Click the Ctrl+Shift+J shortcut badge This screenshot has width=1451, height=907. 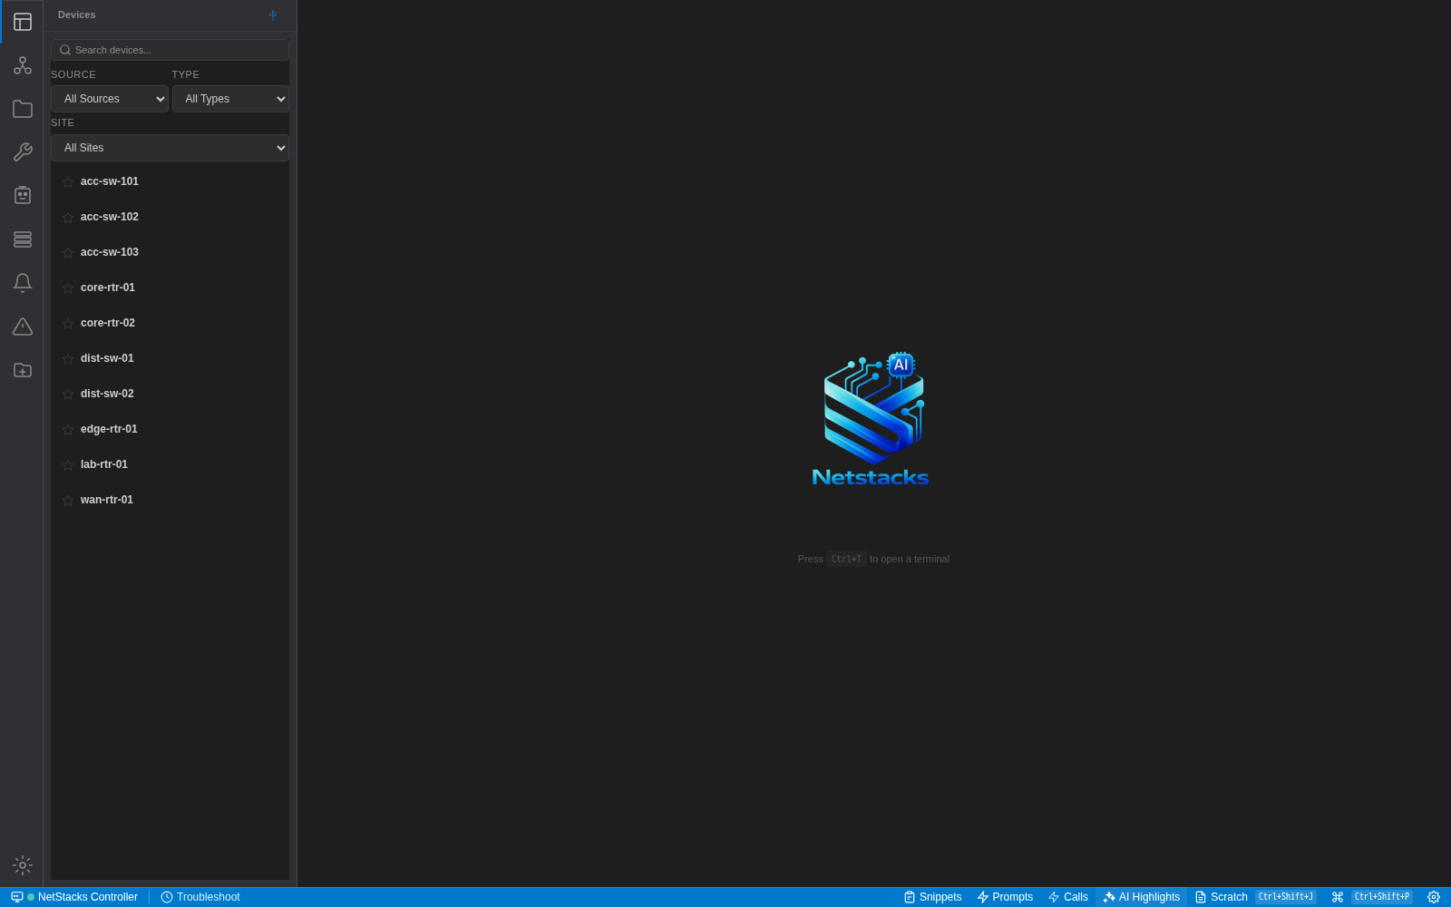[1286, 897]
